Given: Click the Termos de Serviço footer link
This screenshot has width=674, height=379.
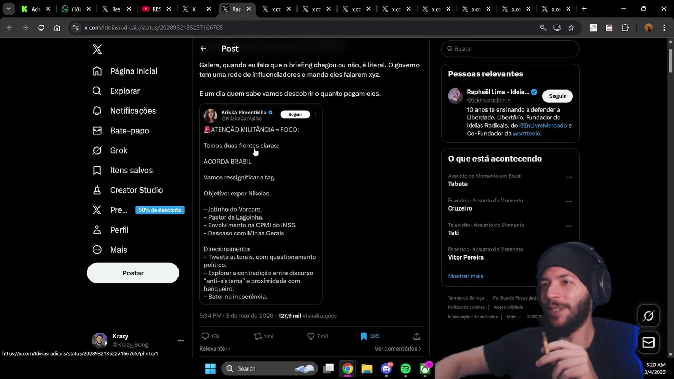Looking at the screenshot, I should coord(466,298).
